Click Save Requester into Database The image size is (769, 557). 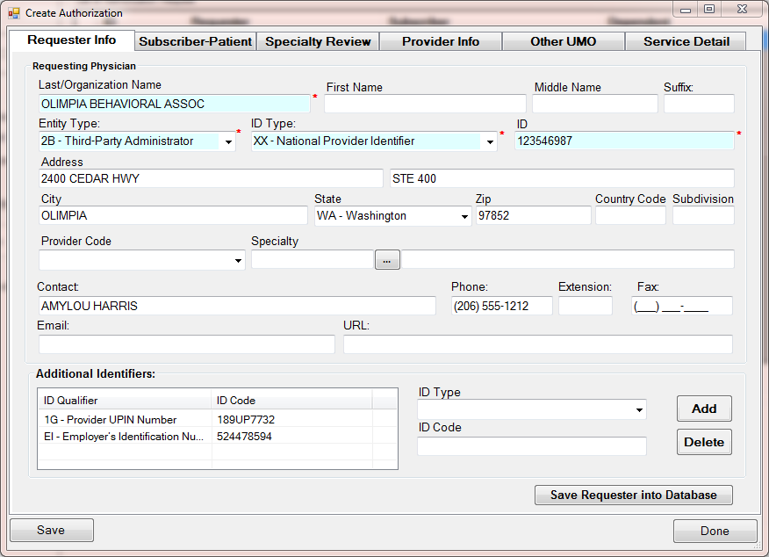(633, 495)
